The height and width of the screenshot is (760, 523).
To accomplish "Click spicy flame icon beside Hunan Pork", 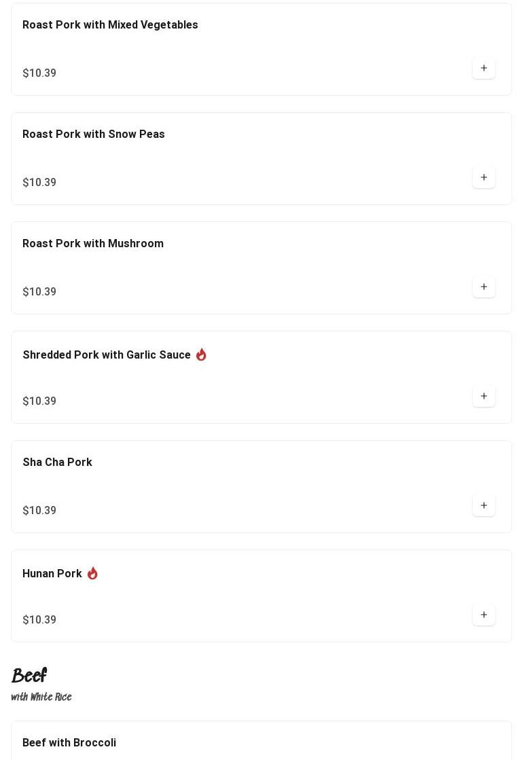I will pyautogui.click(x=92, y=573).
